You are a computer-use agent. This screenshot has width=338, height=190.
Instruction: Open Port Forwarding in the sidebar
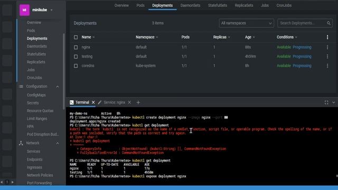(39, 183)
